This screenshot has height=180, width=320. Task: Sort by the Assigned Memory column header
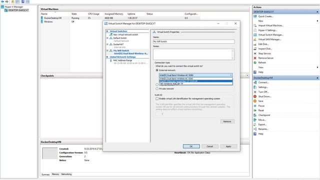113,14
